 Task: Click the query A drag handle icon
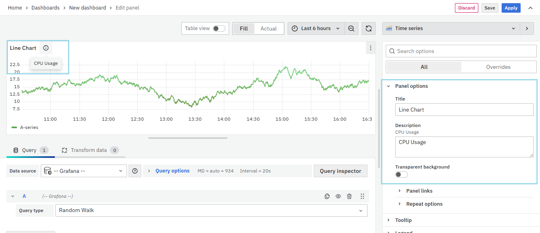(x=362, y=196)
